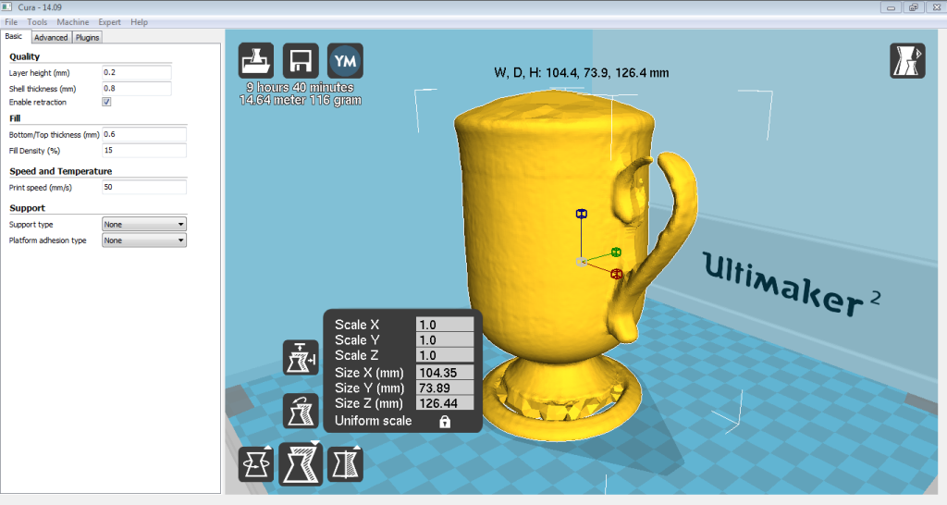Click the W, D, H dimensions readout
This screenshot has height=505, width=947.
(581, 73)
